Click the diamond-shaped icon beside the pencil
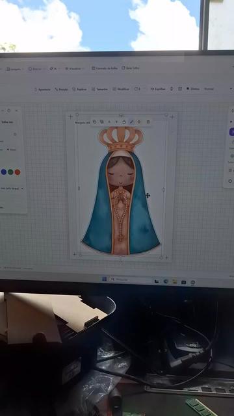 138,122
